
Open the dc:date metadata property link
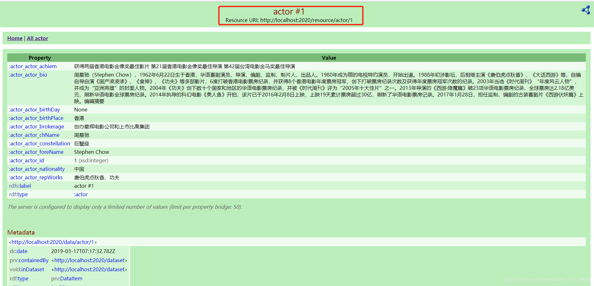tap(19, 251)
